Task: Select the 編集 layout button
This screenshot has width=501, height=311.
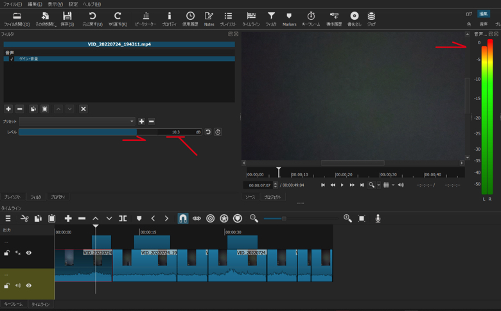Action: coord(484,13)
